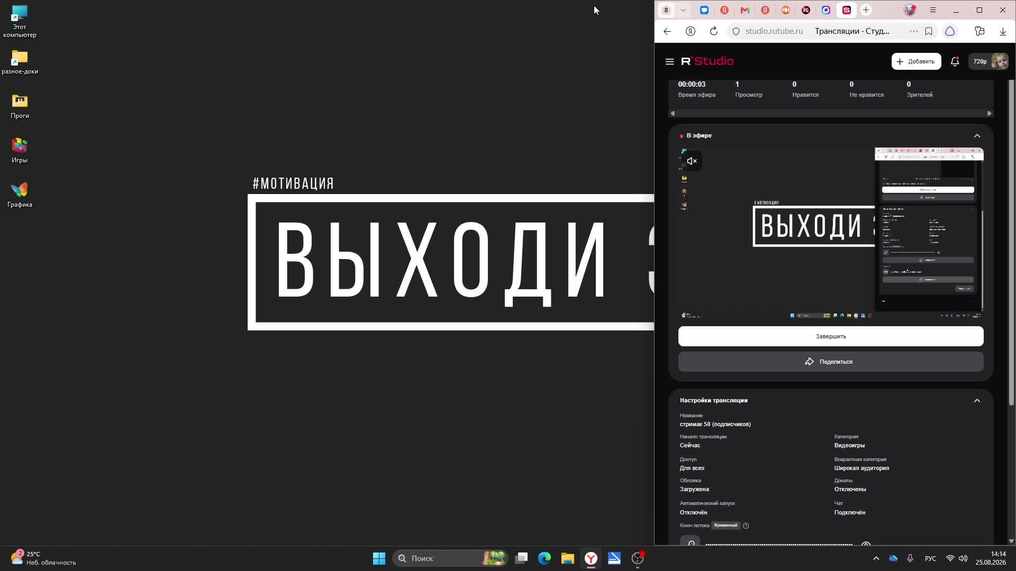This screenshot has width=1016, height=571.
Task: Click the Yandex Browser taskbar icon
Action: tap(591, 558)
